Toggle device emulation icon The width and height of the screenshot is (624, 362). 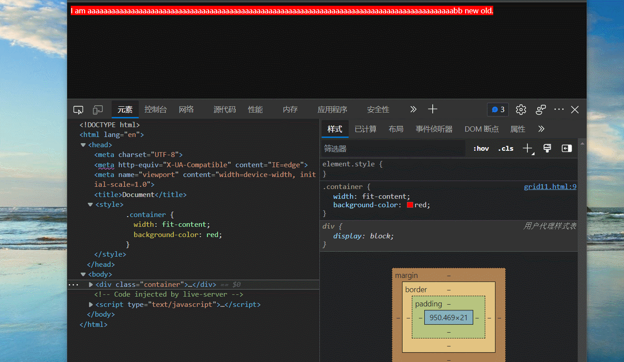coord(98,110)
